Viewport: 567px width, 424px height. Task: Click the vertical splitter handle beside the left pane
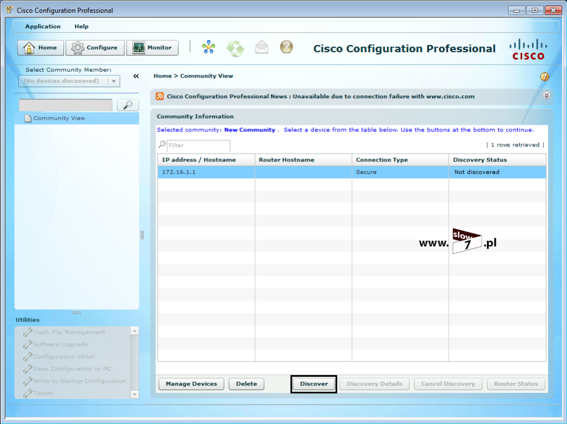click(142, 235)
